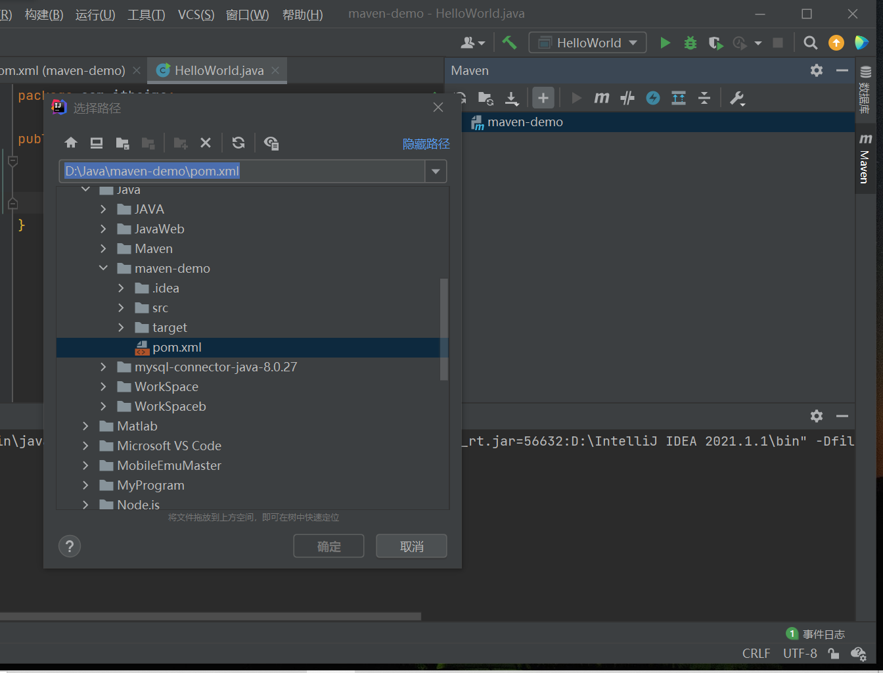Expand the Matlab folder
The height and width of the screenshot is (673, 883).
[85, 426]
